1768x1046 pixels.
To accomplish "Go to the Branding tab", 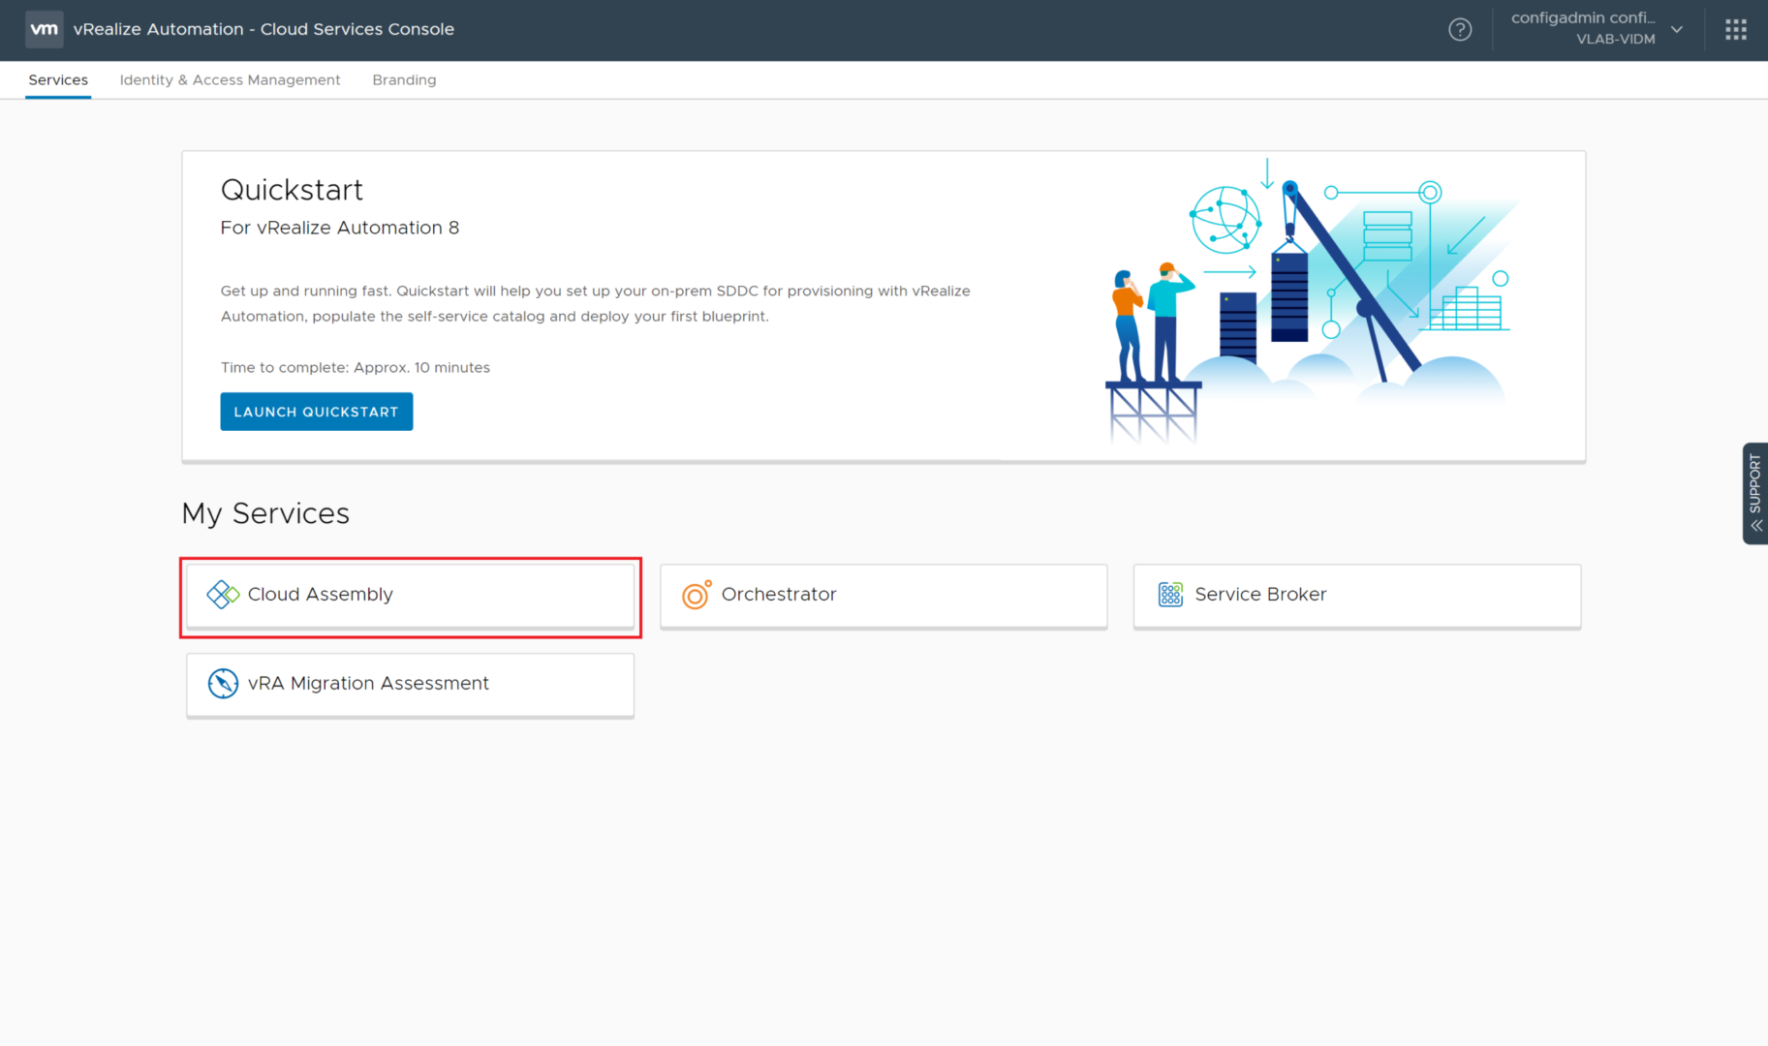I will click(404, 79).
